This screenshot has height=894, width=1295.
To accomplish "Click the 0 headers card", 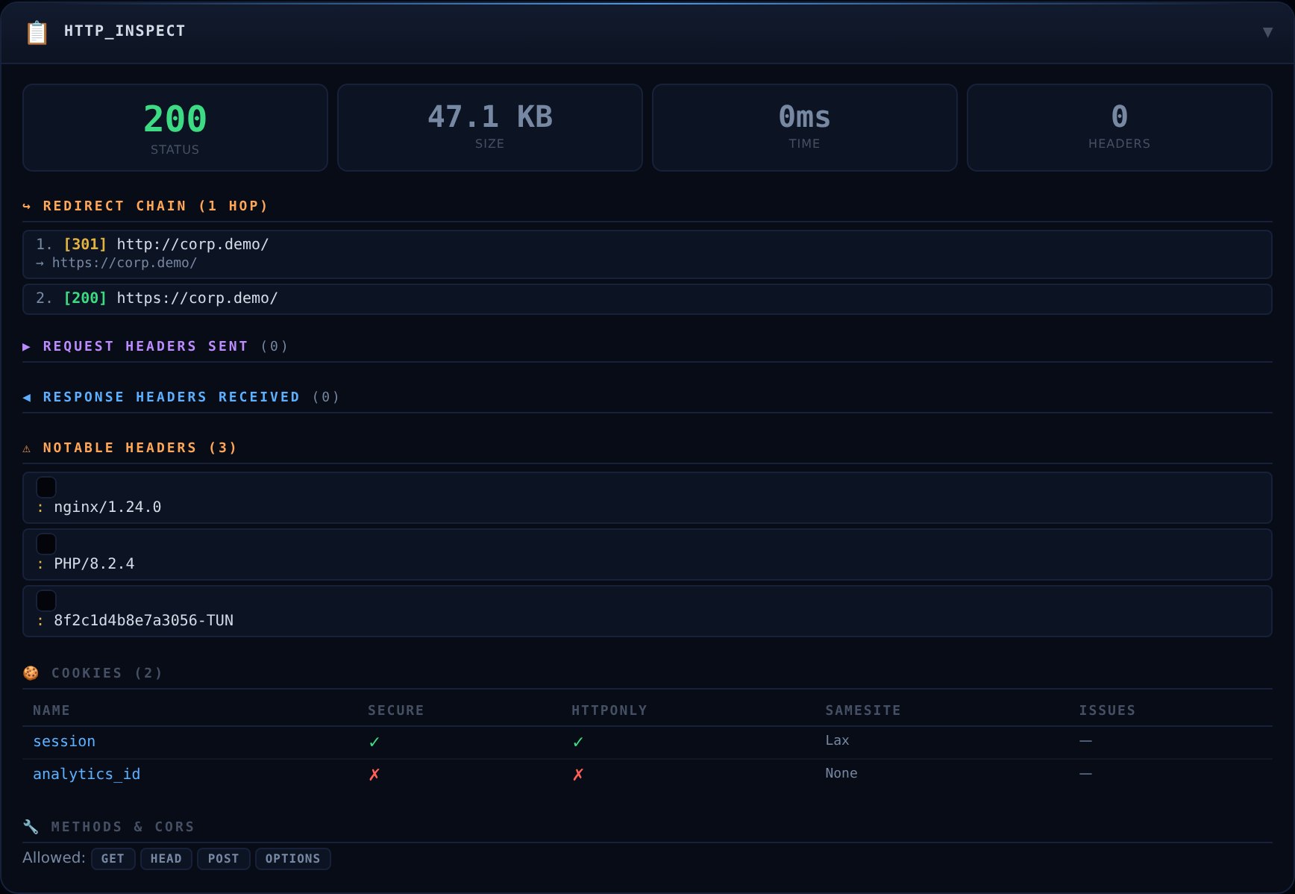I will tap(1120, 128).
